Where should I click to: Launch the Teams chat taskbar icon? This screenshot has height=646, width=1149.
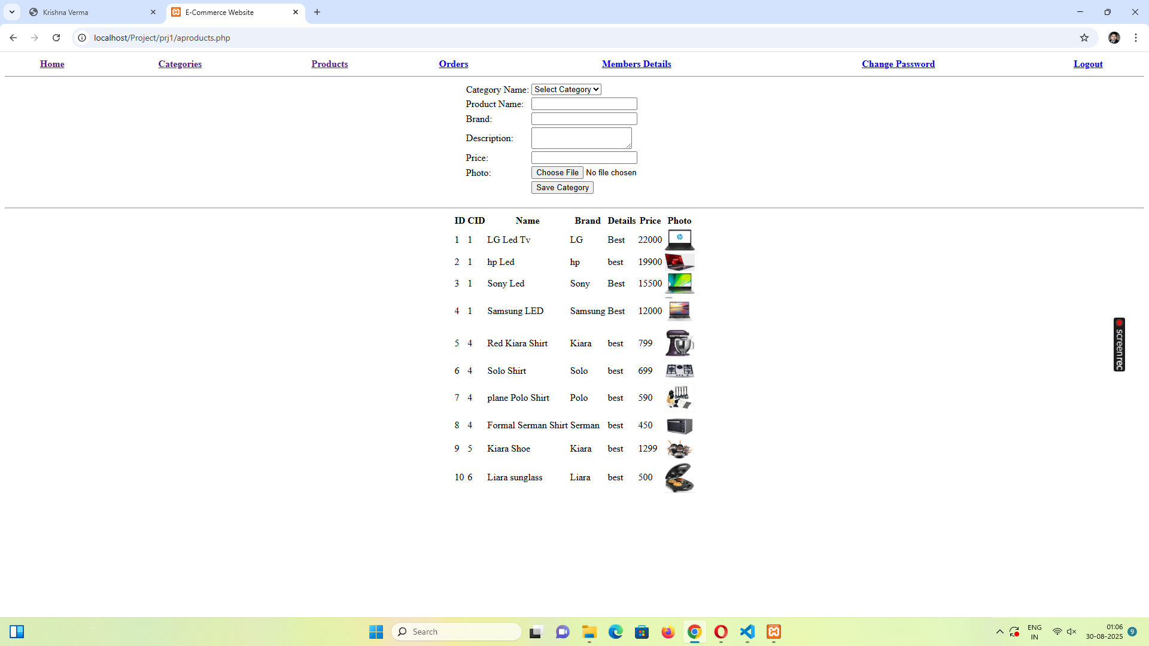(x=563, y=632)
